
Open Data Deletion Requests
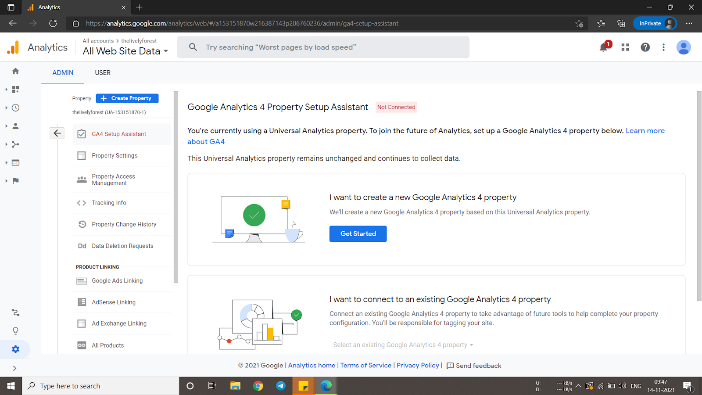tap(122, 246)
